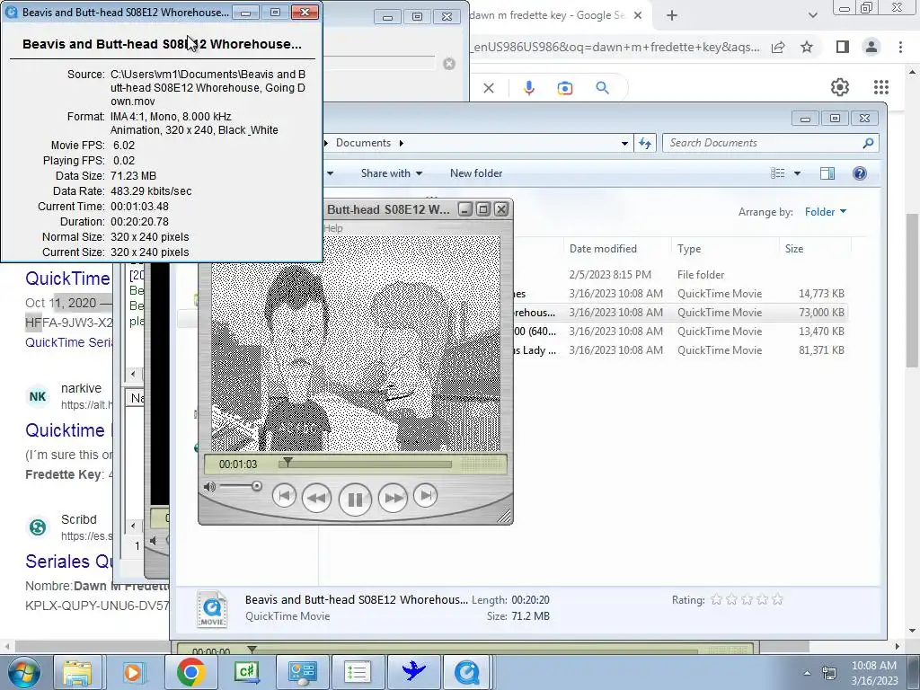Click Google search magnifier button
Screen dimensions: 920x690
point(603,88)
